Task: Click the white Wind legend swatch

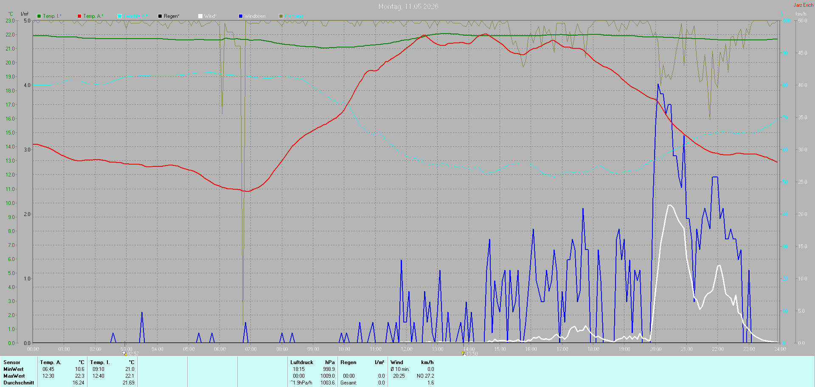Action: 200,16
